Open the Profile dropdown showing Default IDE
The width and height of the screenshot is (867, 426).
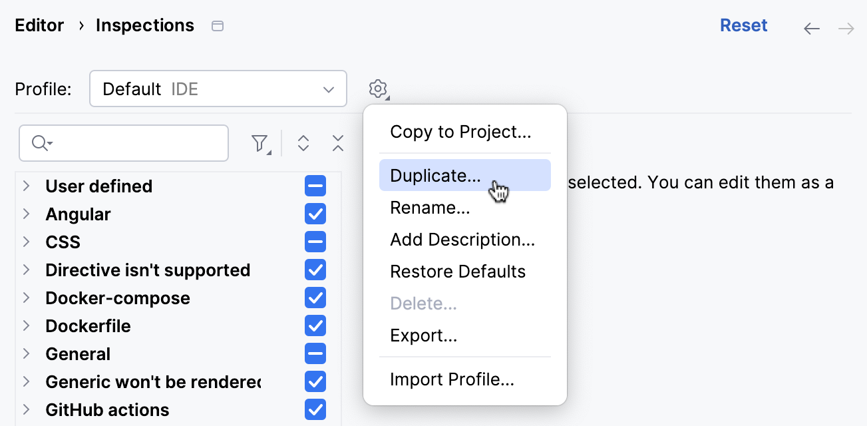(218, 89)
